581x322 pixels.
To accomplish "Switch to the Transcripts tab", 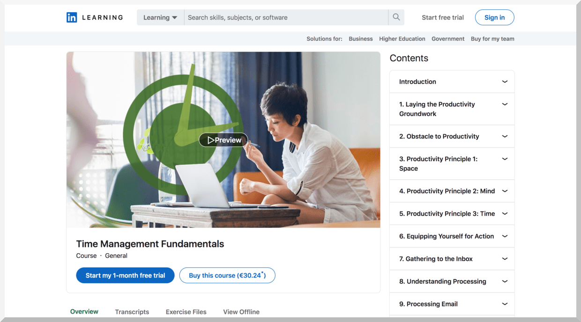I will (132, 312).
